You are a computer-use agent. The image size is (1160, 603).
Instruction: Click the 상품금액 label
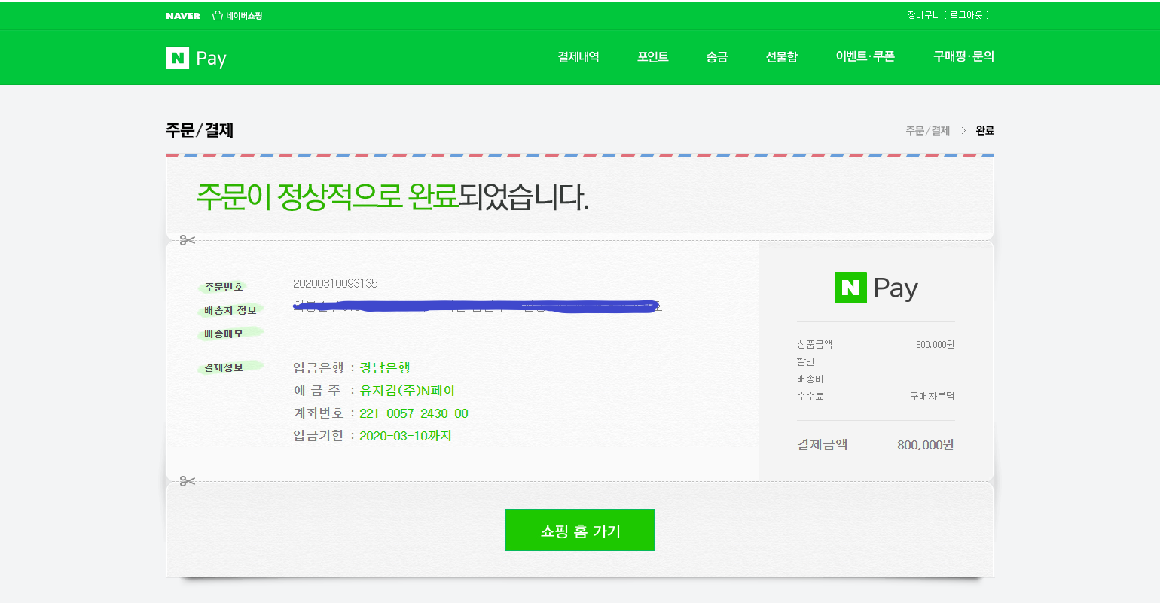pyautogui.click(x=815, y=344)
